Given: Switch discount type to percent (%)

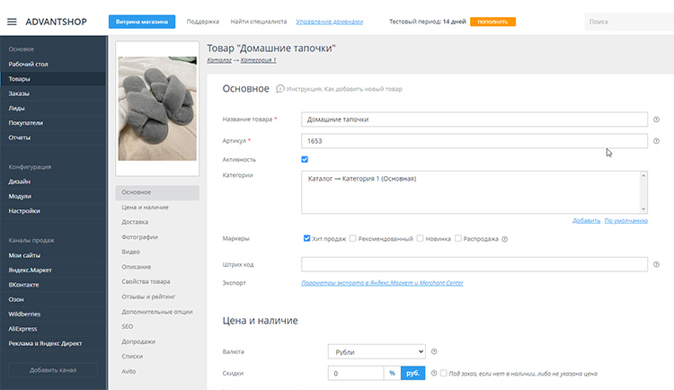Looking at the screenshot, I should pos(392,373).
